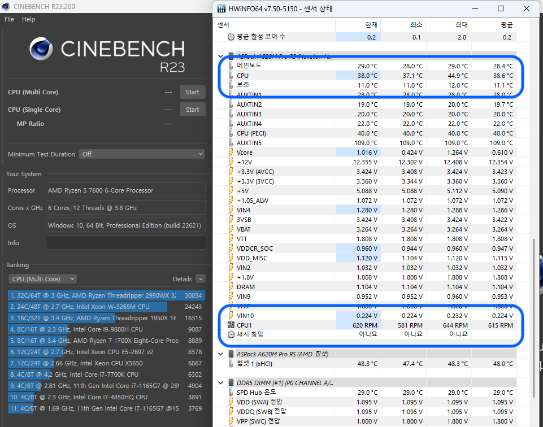Click the thermometer icon for 보조
This screenshot has height=427, width=543.
click(x=231, y=85)
